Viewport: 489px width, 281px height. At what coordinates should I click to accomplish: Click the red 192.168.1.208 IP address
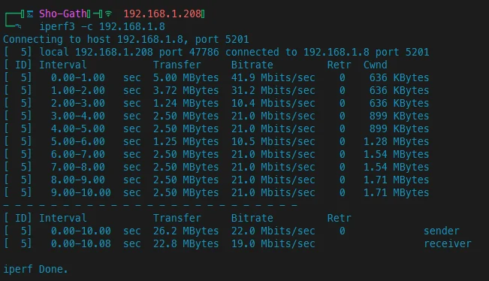(162, 14)
